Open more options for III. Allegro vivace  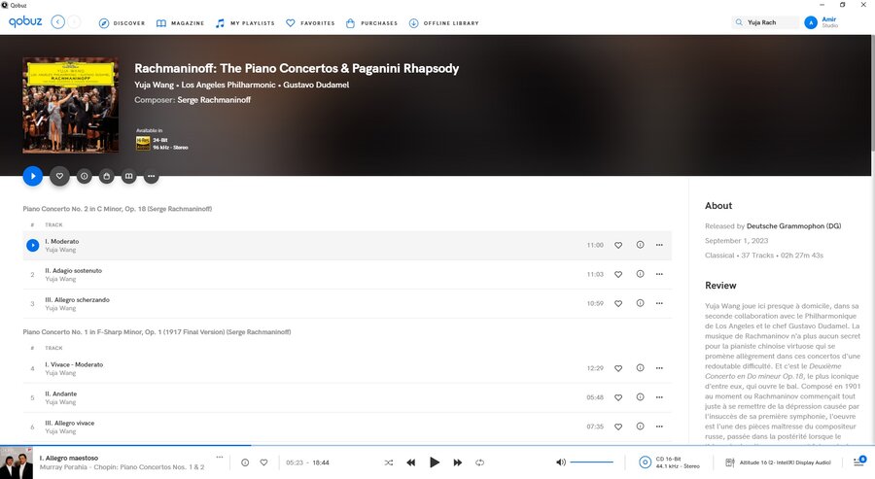(659, 426)
